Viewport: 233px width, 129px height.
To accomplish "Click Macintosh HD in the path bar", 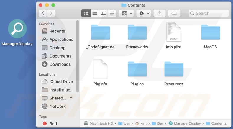I will click(x=99, y=123).
